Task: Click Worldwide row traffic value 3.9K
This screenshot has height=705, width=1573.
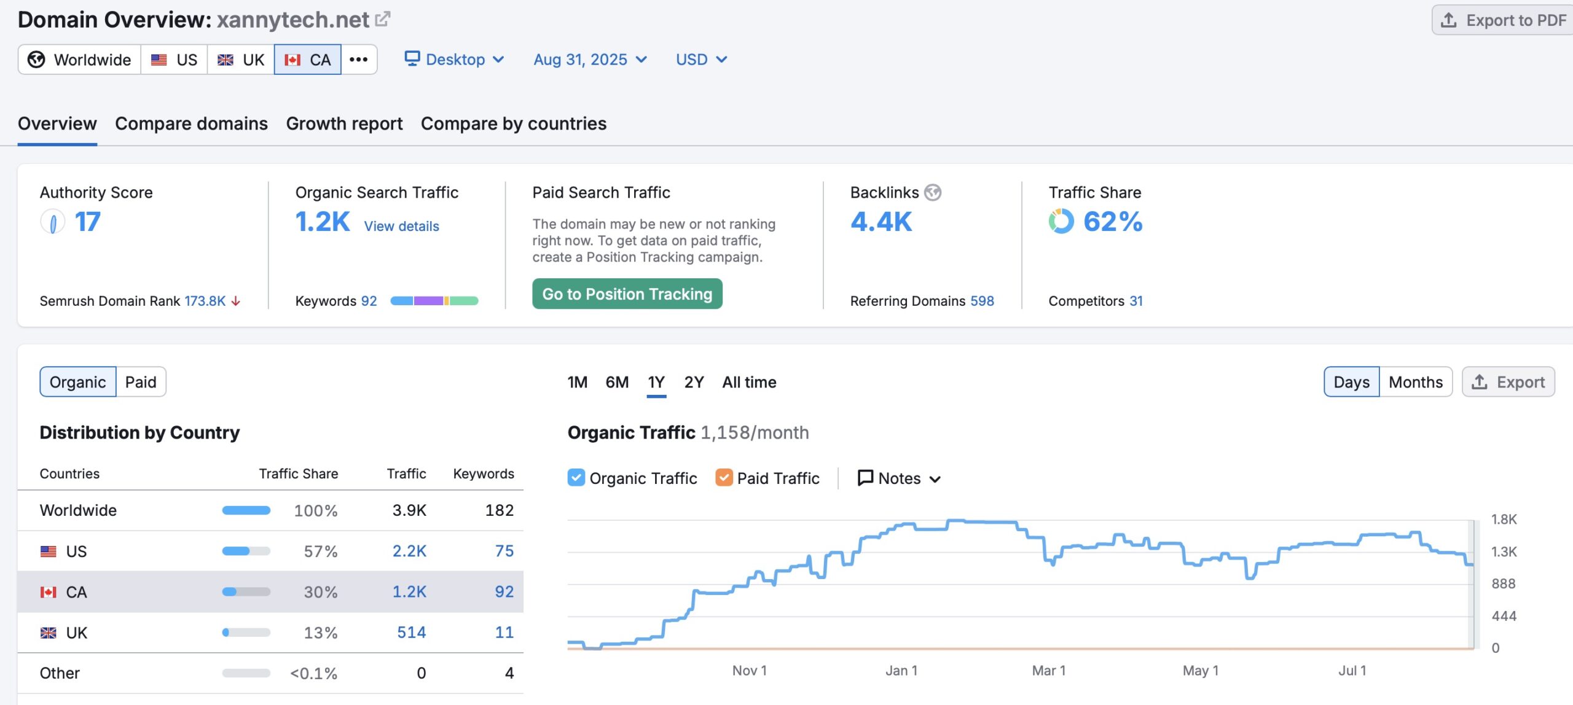Action: pos(409,510)
